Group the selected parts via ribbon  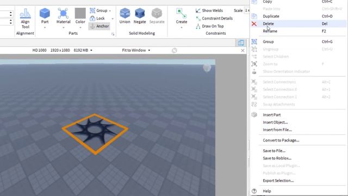[x=98, y=10]
